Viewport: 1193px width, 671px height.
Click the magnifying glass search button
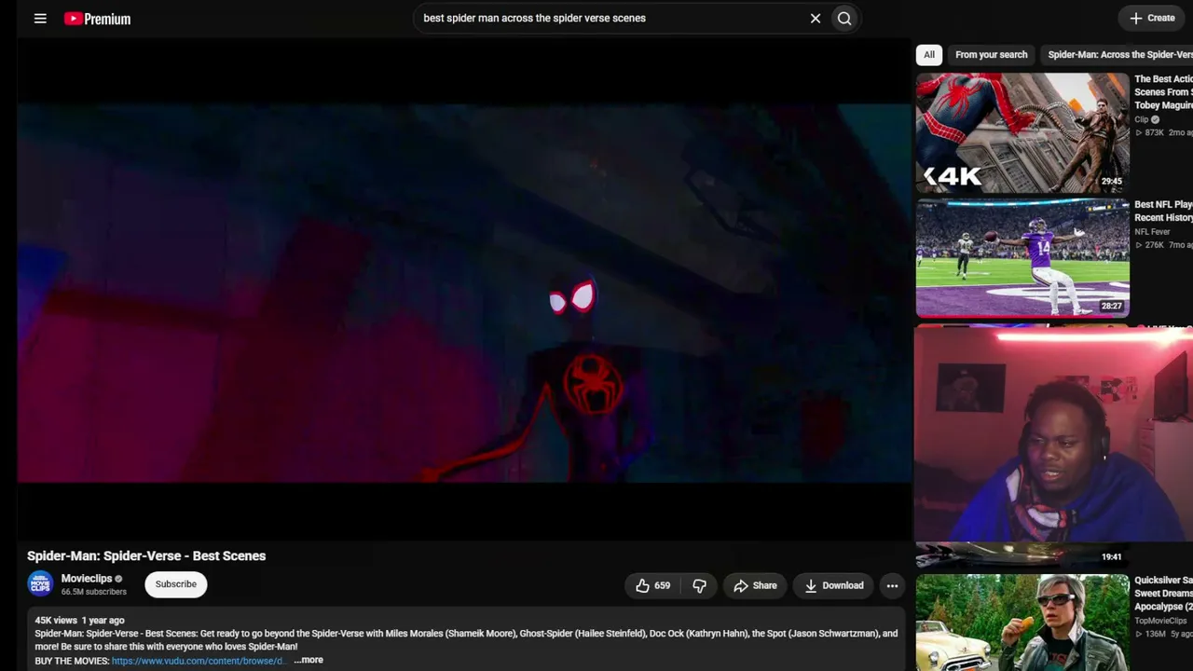tap(844, 18)
